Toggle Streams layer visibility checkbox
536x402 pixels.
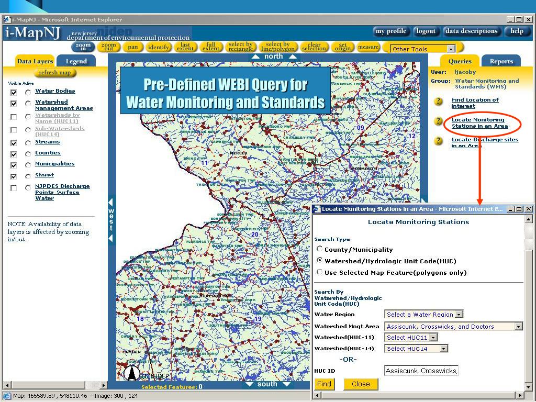[x=14, y=143]
